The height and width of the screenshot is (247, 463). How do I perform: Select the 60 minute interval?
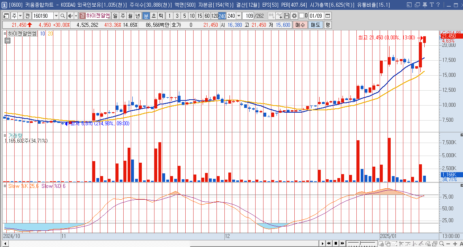coord(207,16)
